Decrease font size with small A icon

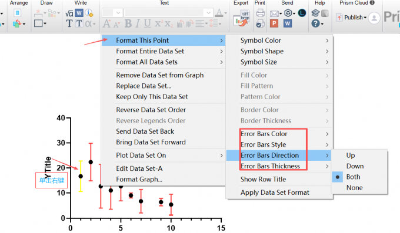point(117,25)
